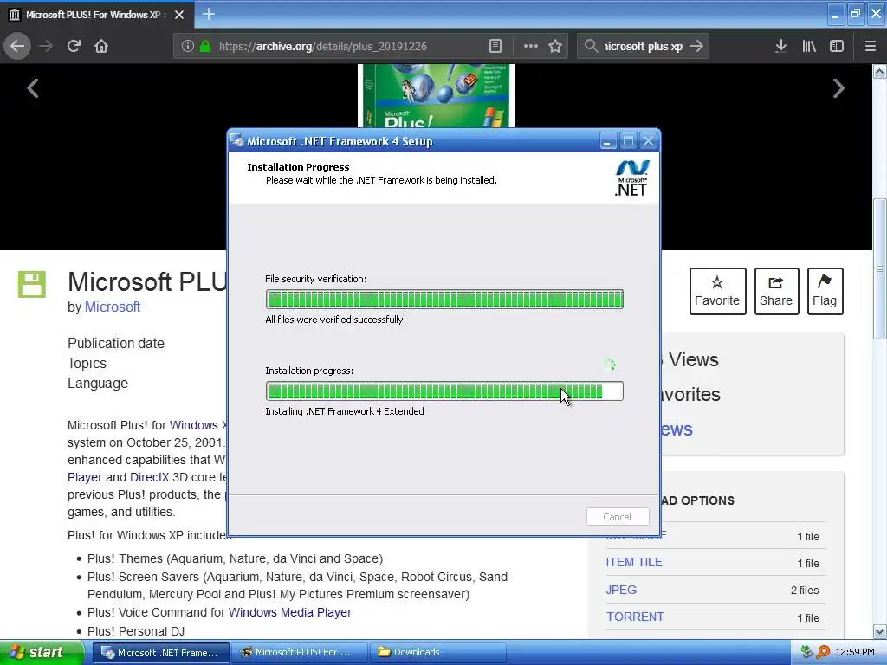Click the Installation progress bar
This screenshot has width=887, height=665.
(444, 391)
